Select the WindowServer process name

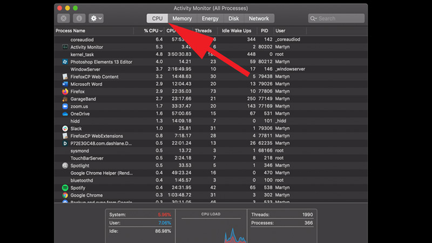pos(85,70)
